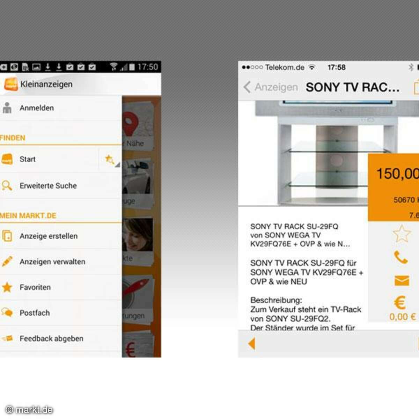Expand the star search dropdown next to Start

[x=111, y=160]
